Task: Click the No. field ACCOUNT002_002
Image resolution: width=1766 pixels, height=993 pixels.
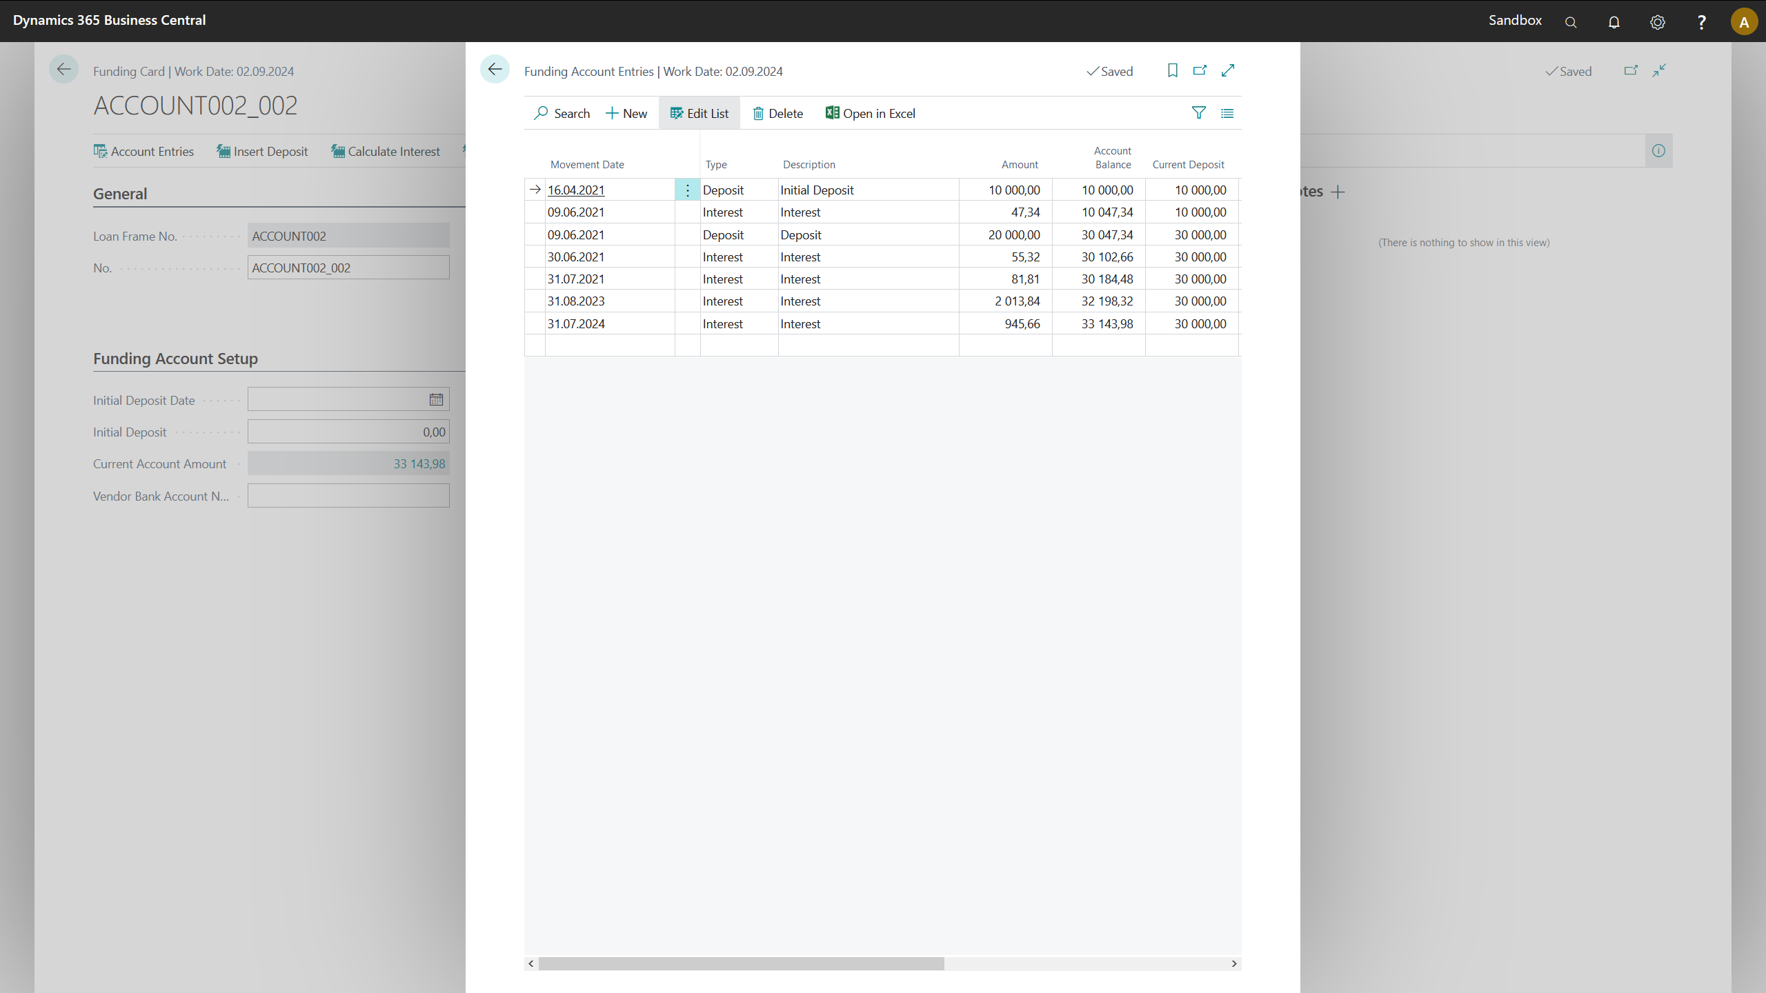Action: pos(348,268)
